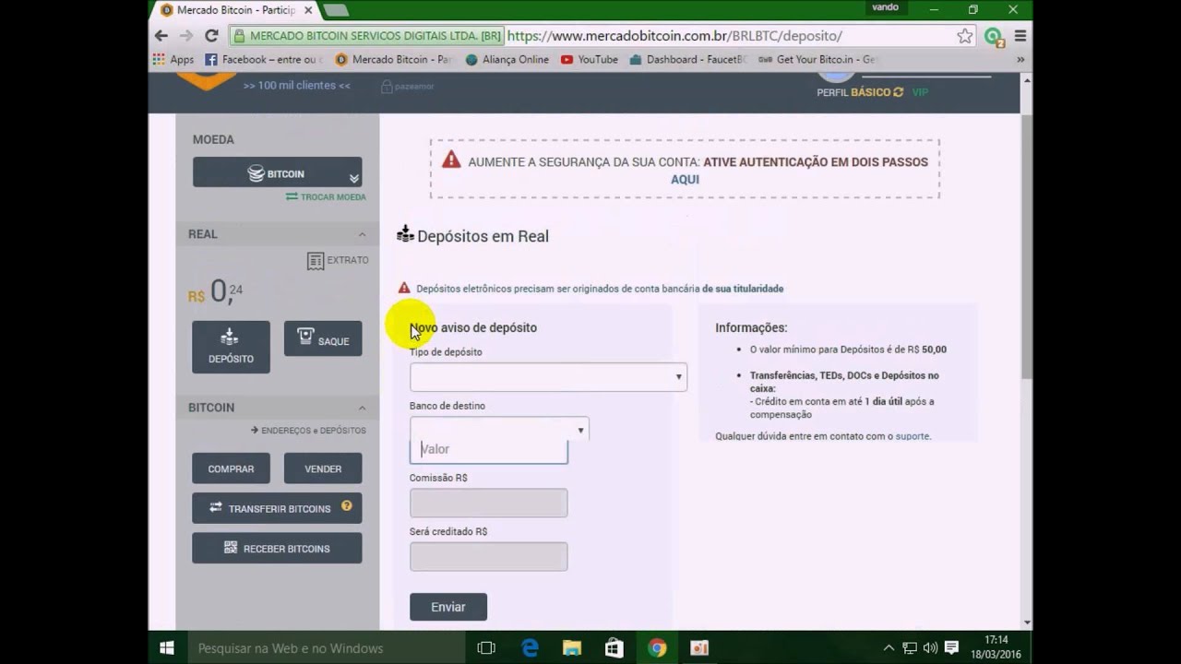
Task: Open the Bitcoin currency selector dropdown
Action: pos(277,172)
